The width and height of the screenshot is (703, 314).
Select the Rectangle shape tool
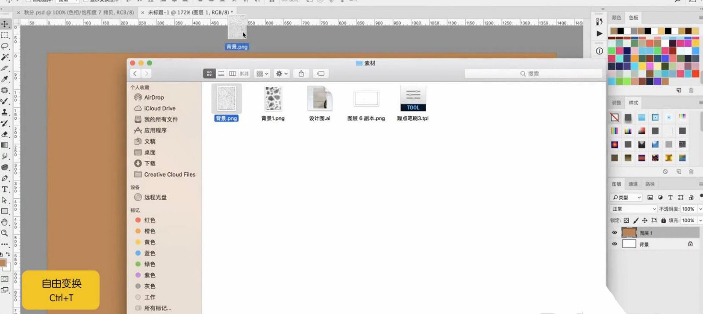coord(5,211)
